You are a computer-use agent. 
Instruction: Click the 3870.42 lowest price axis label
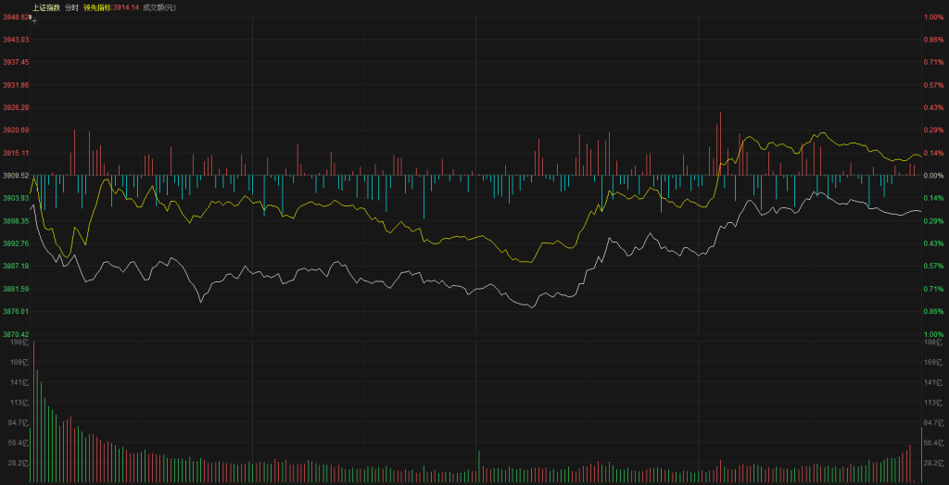coord(16,334)
